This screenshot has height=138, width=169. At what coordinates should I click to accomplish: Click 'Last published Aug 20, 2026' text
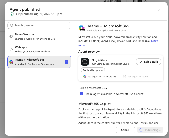39,14
